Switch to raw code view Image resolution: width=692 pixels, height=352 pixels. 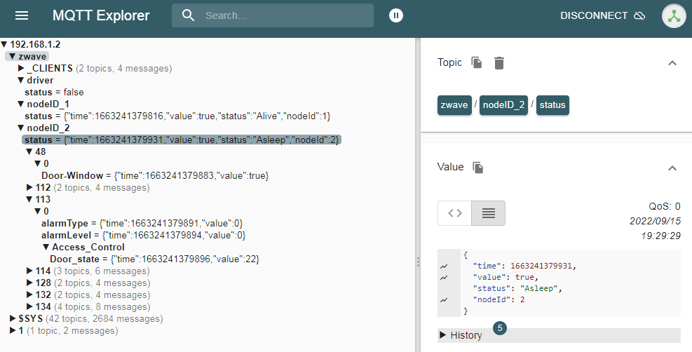[x=455, y=213]
